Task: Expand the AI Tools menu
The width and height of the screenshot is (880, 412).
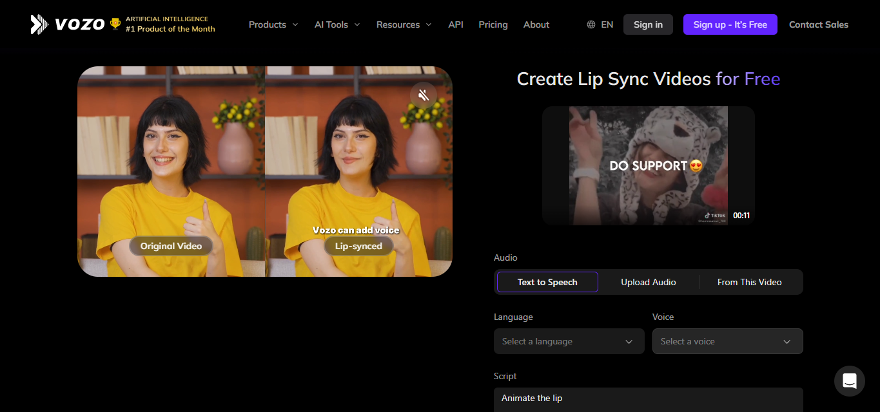Action: coord(337,24)
